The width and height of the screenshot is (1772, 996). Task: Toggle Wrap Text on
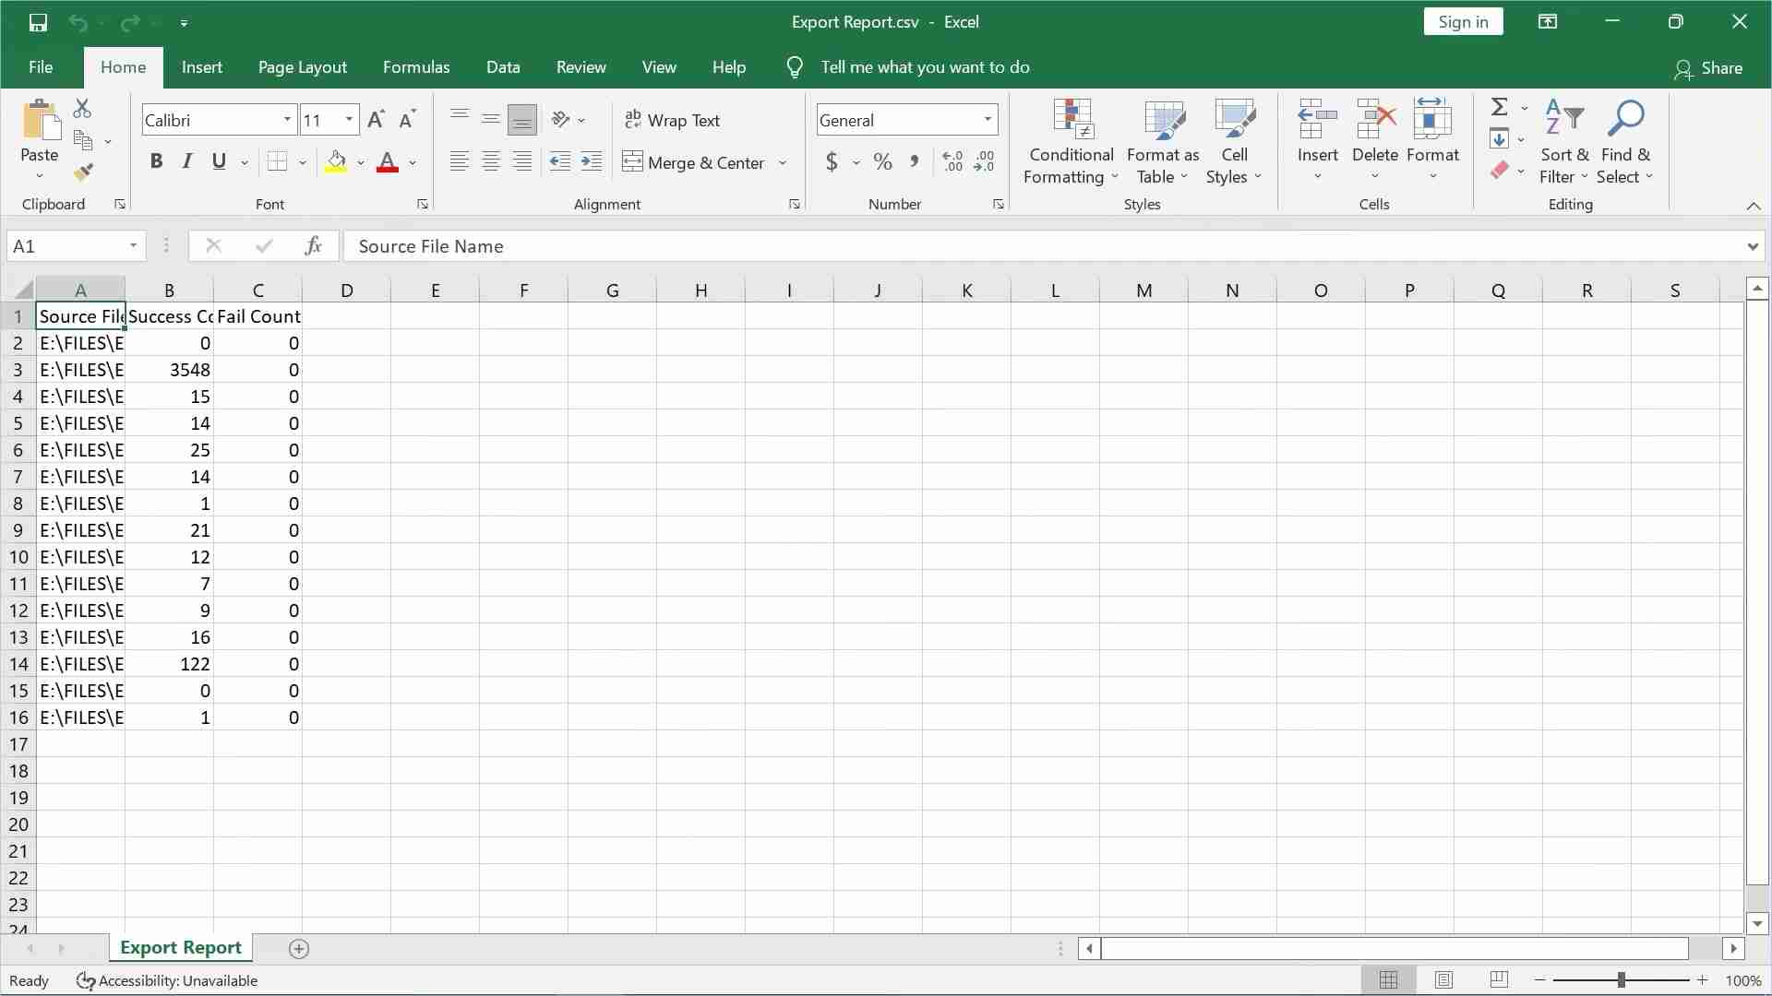point(672,120)
